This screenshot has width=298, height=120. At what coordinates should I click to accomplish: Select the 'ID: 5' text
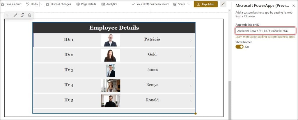point(69,100)
